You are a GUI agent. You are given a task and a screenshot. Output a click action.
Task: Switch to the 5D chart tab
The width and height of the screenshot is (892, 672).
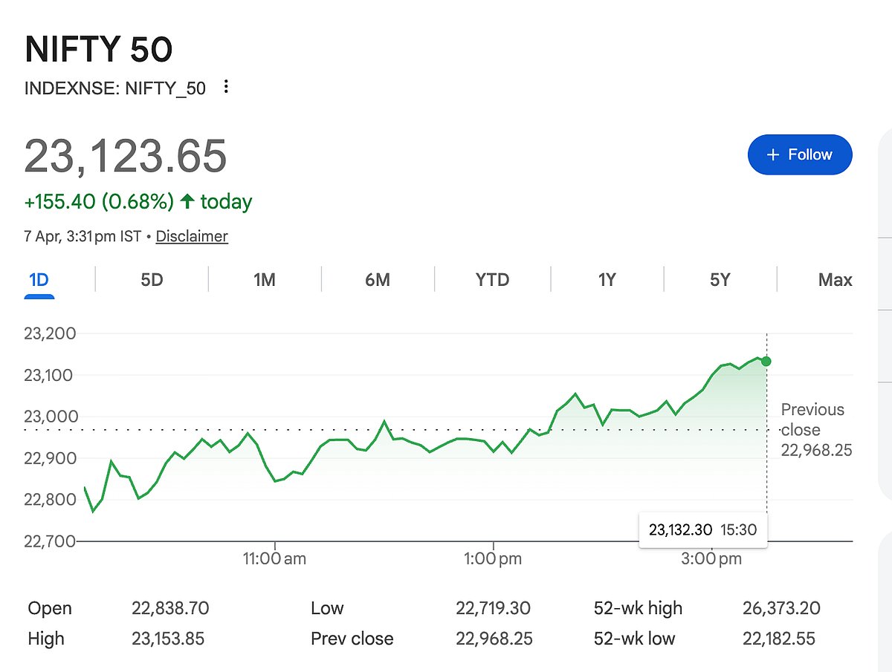click(x=152, y=280)
